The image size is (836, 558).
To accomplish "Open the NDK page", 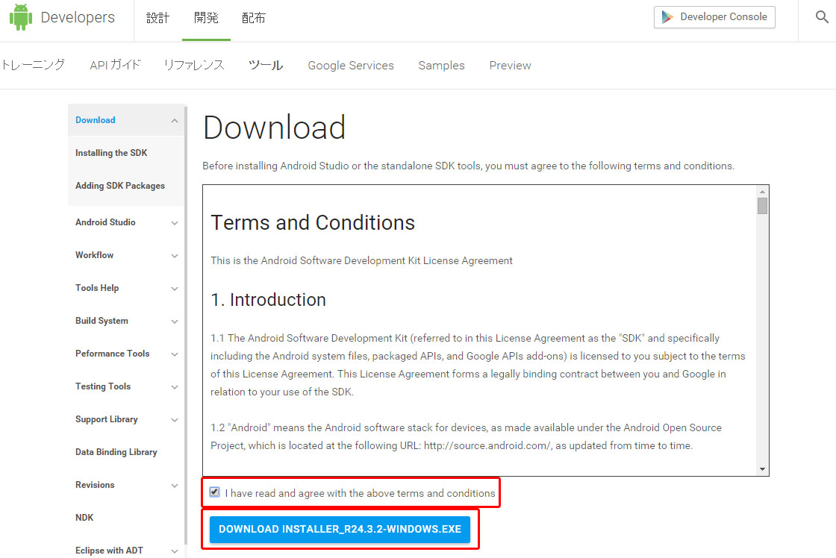I will point(84,518).
